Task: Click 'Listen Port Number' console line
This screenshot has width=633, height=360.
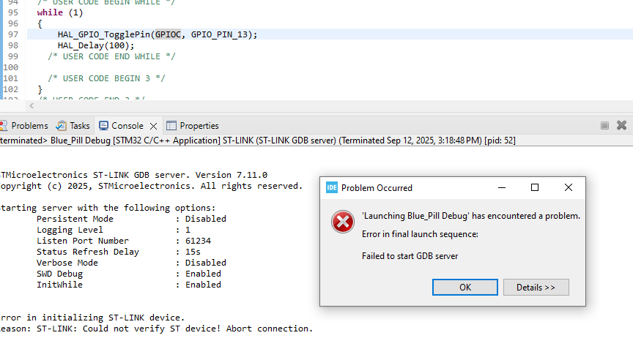Action: pos(124,241)
